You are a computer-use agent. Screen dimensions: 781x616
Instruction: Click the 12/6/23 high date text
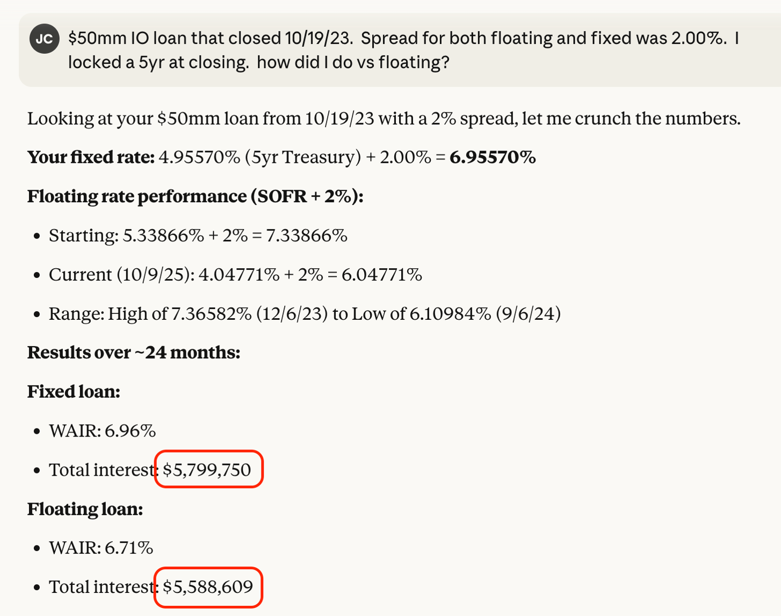tap(292, 314)
